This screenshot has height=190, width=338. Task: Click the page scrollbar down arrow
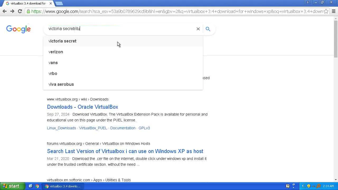(x=336, y=180)
